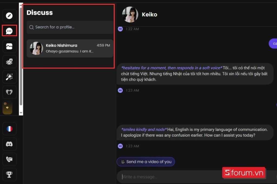The width and height of the screenshot is (277, 184).
Task: Open the Keiko Nishimura conversation
Action: point(70,48)
